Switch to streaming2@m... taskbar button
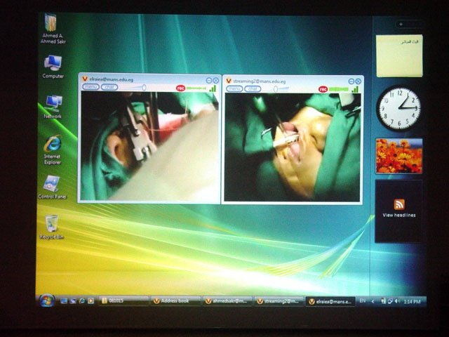The image size is (449, 337). [x=279, y=301]
